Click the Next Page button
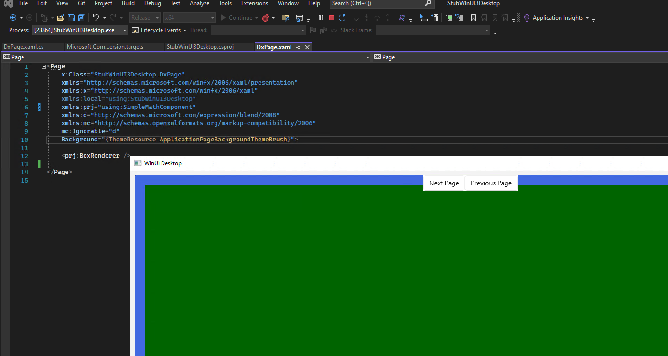The width and height of the screenshot is (668, 356). coord(444,183)
